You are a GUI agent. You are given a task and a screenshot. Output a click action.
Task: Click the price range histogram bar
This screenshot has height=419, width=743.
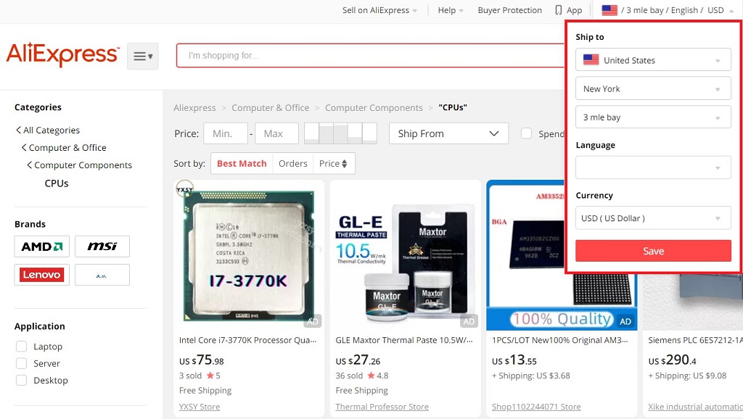pos(340,133)
